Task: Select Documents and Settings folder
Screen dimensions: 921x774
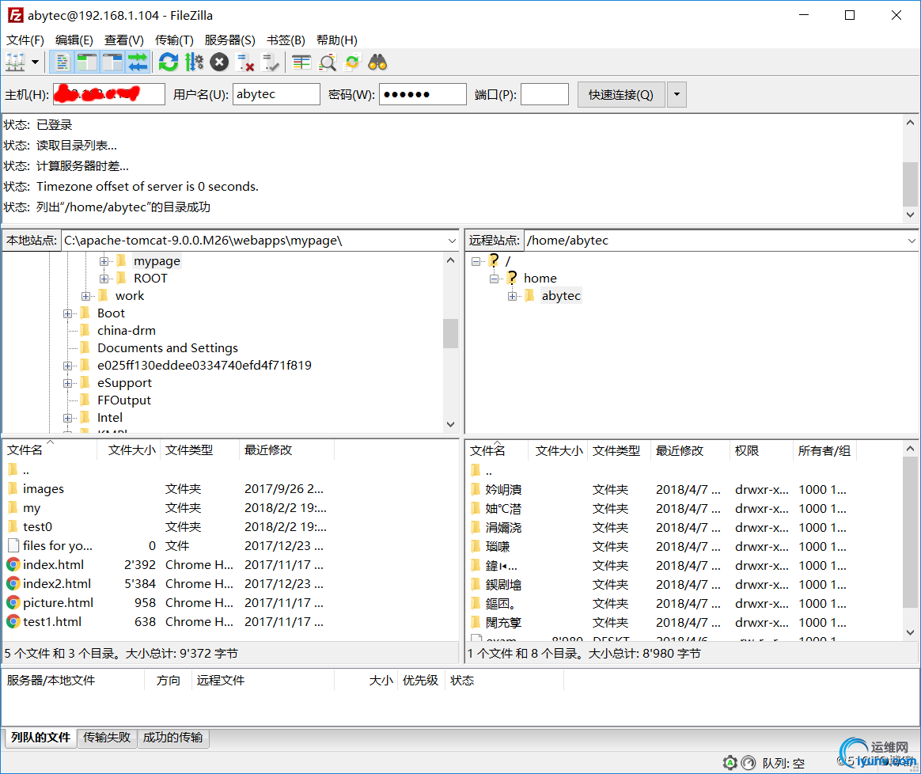Action: (x=168, y=348)
